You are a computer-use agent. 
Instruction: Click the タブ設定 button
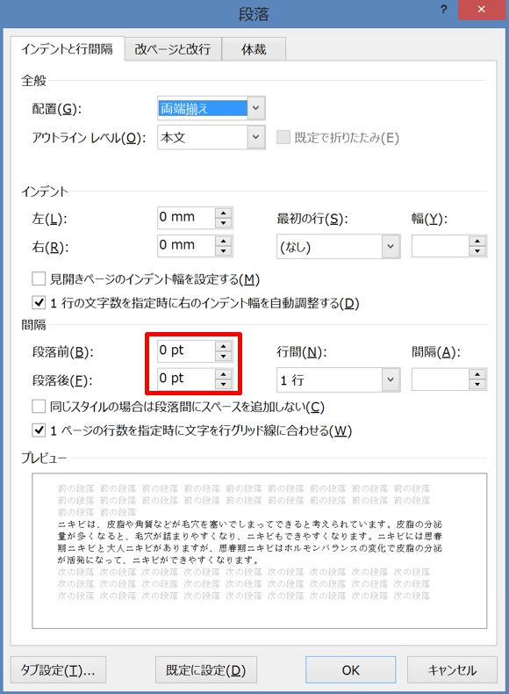pyautogui.click(x=58, y=670)
